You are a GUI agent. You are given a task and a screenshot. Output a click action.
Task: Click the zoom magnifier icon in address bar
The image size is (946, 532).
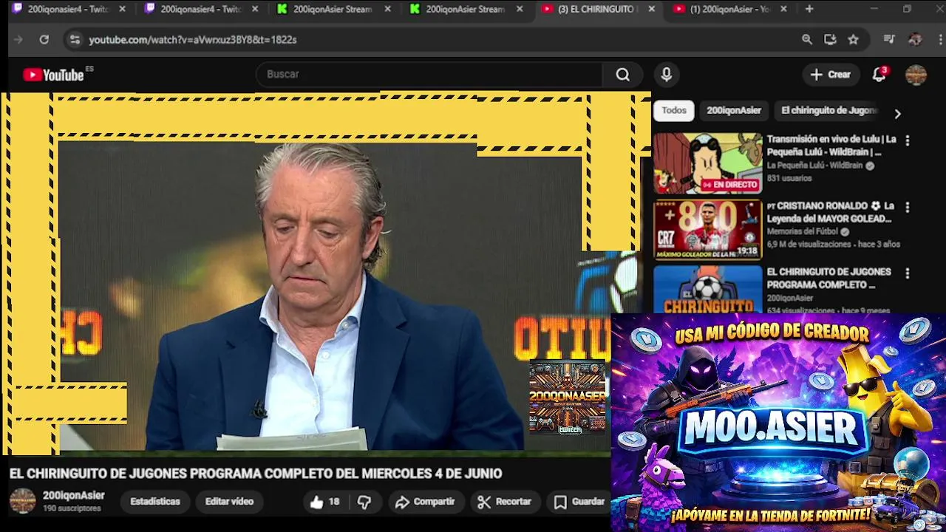click(x=807, y=40)
